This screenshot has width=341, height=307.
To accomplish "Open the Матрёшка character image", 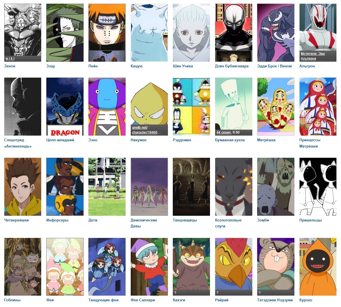I will coord(276,107).
